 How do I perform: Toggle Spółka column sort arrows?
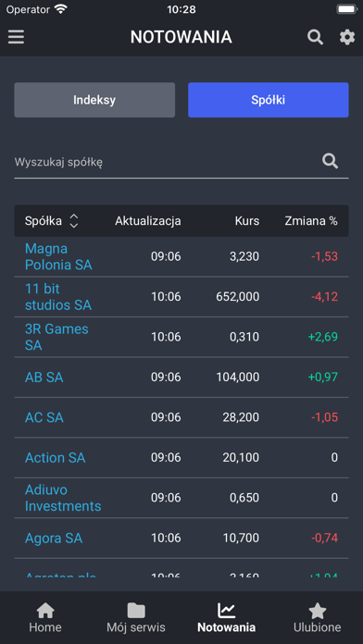click(73, 221)
